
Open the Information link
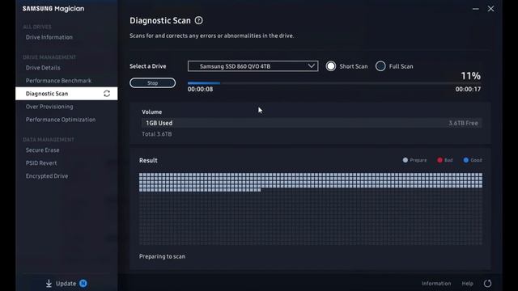(x=436, y=284)
